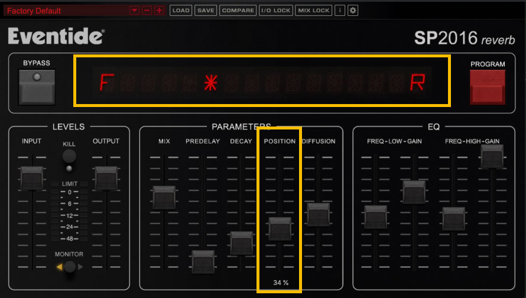Screen dimensions: 526x298
Task: Click the position display asterisk marker
Action: pos(210,83)
